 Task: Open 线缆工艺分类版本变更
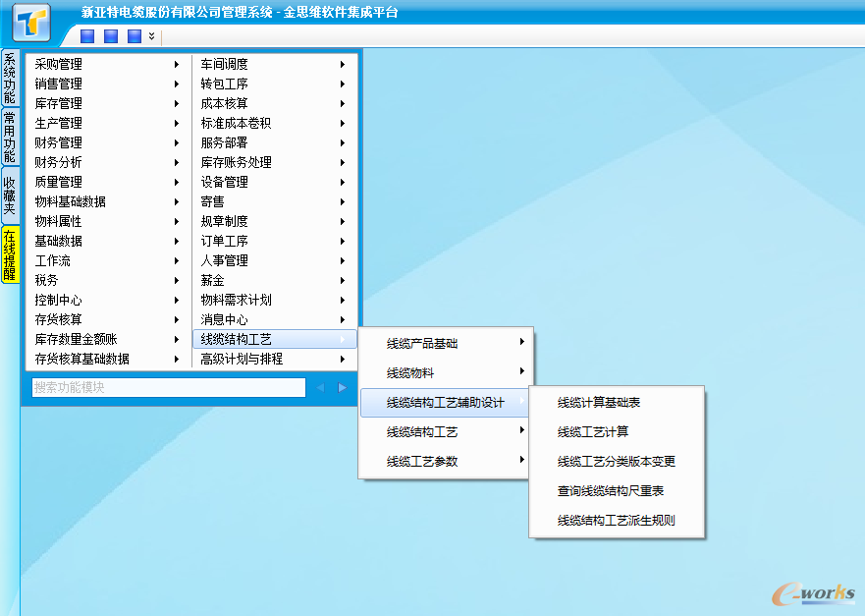tap(617, 461)
